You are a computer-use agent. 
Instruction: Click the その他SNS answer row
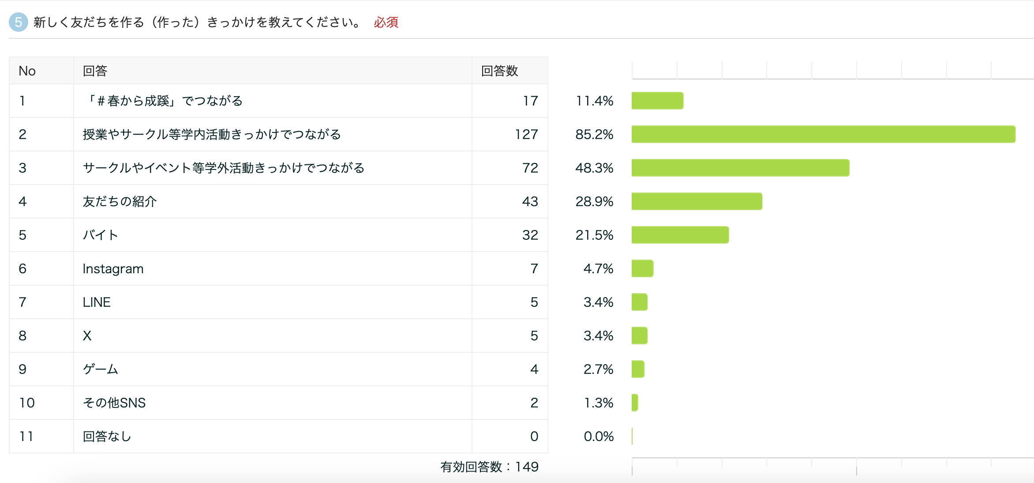[x=114, y=403]
